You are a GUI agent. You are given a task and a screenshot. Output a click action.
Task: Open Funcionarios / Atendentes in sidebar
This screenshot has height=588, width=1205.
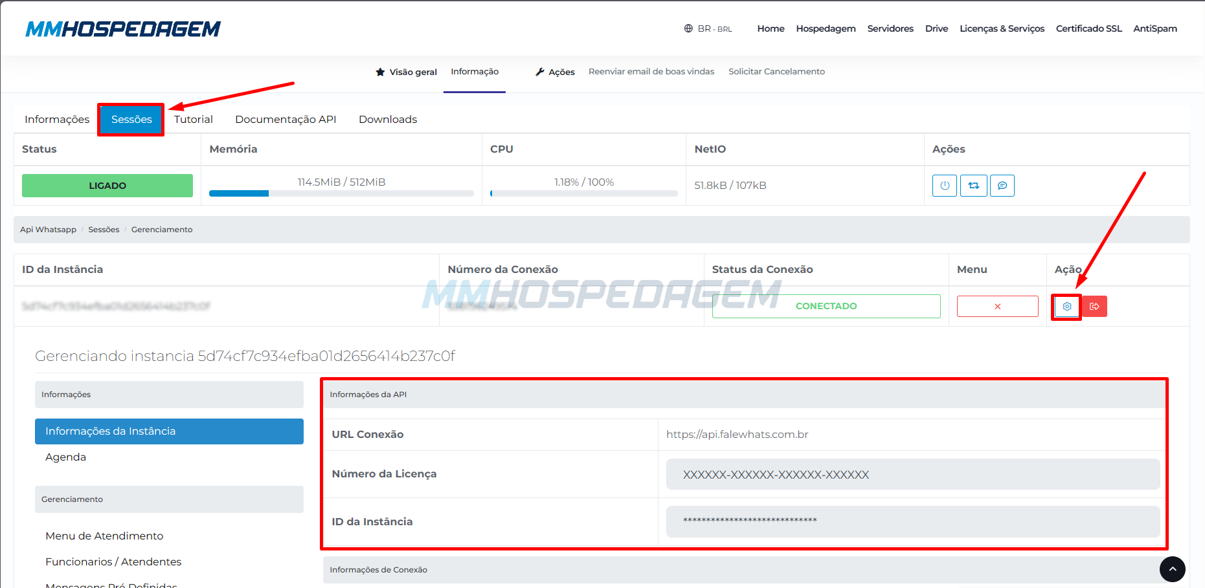pos(113,562)
